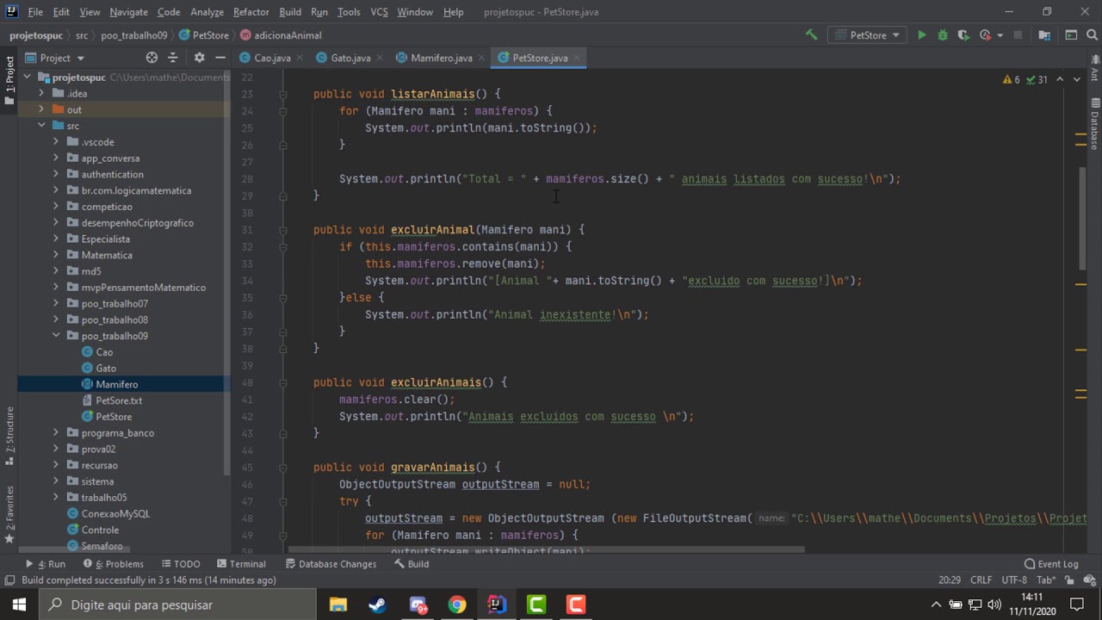Collapse all in Project panel toolbar
Image resolution: width=1102 pixels, height=620 pixels.
tap(173, 58)
